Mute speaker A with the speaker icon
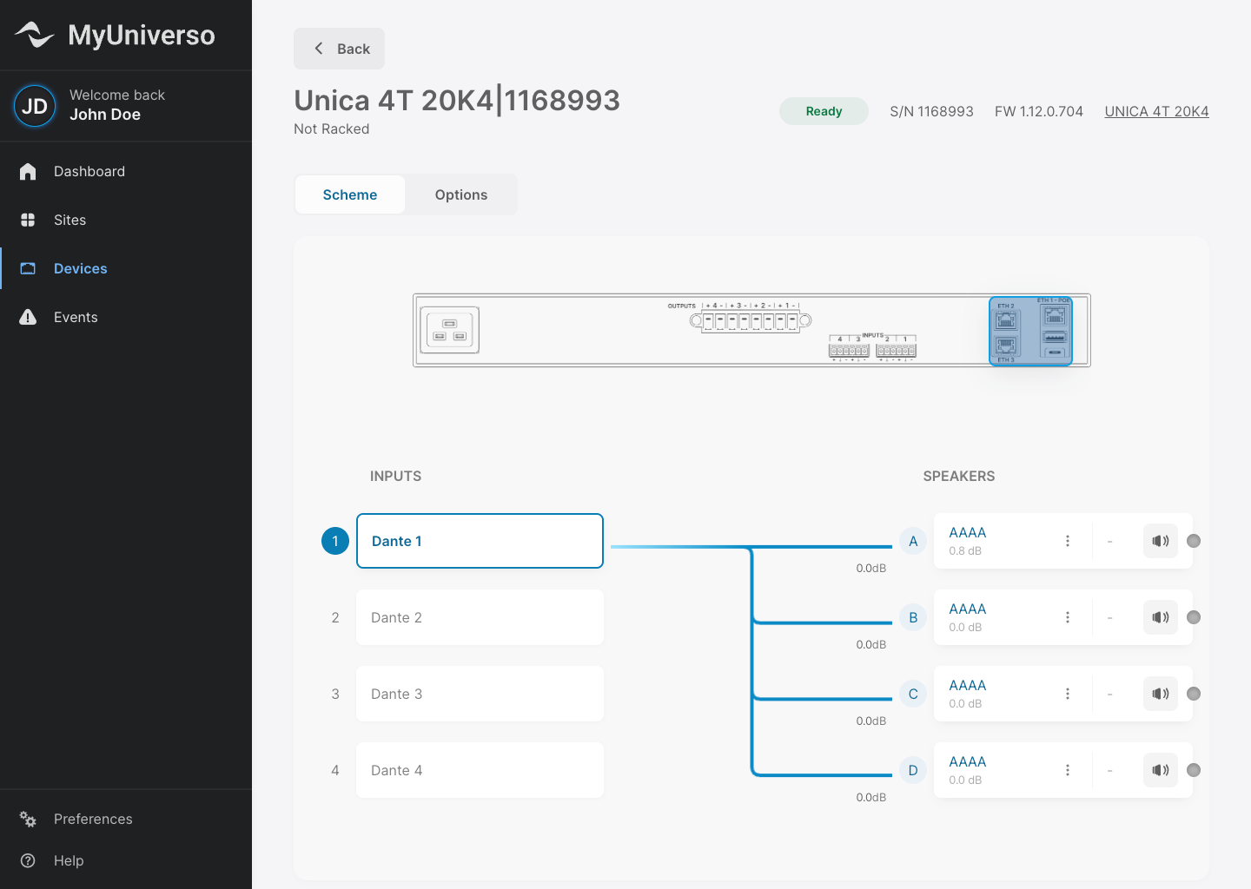This screenshot has width=1251, height=889. click(x=1161, y=541)
